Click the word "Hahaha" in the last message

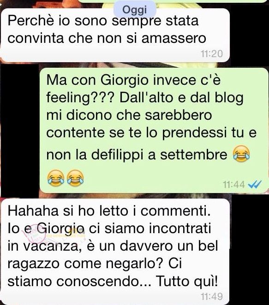[x=33, y=211]
